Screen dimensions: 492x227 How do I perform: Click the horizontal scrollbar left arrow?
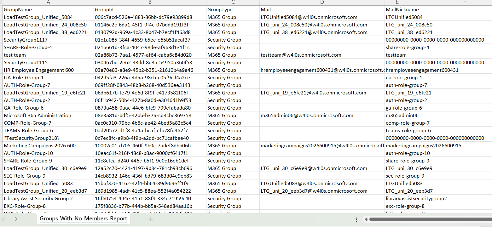[x=366, y=219]
